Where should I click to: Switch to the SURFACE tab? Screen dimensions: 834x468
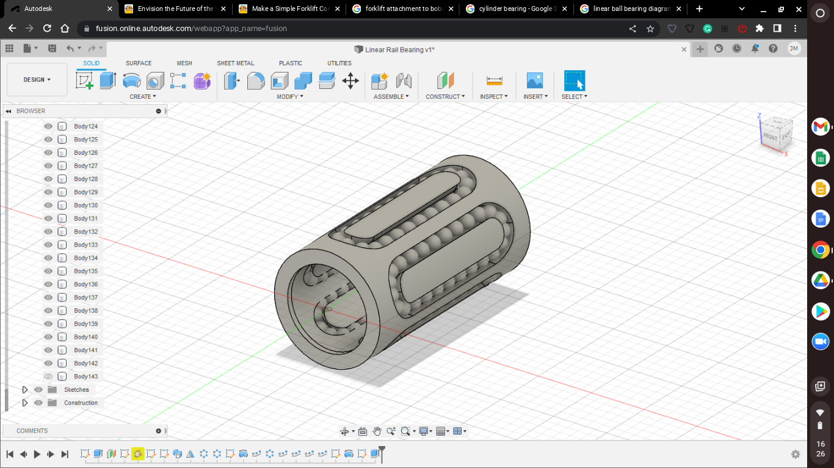pyautogui.click(x=138, y=63)
